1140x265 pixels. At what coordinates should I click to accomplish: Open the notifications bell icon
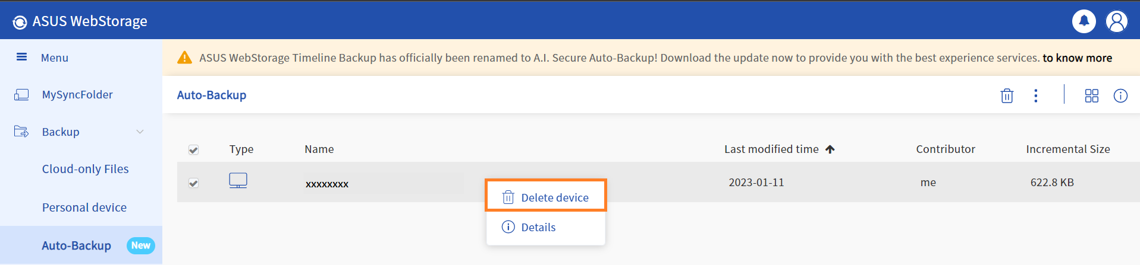tap(1084, 21)
